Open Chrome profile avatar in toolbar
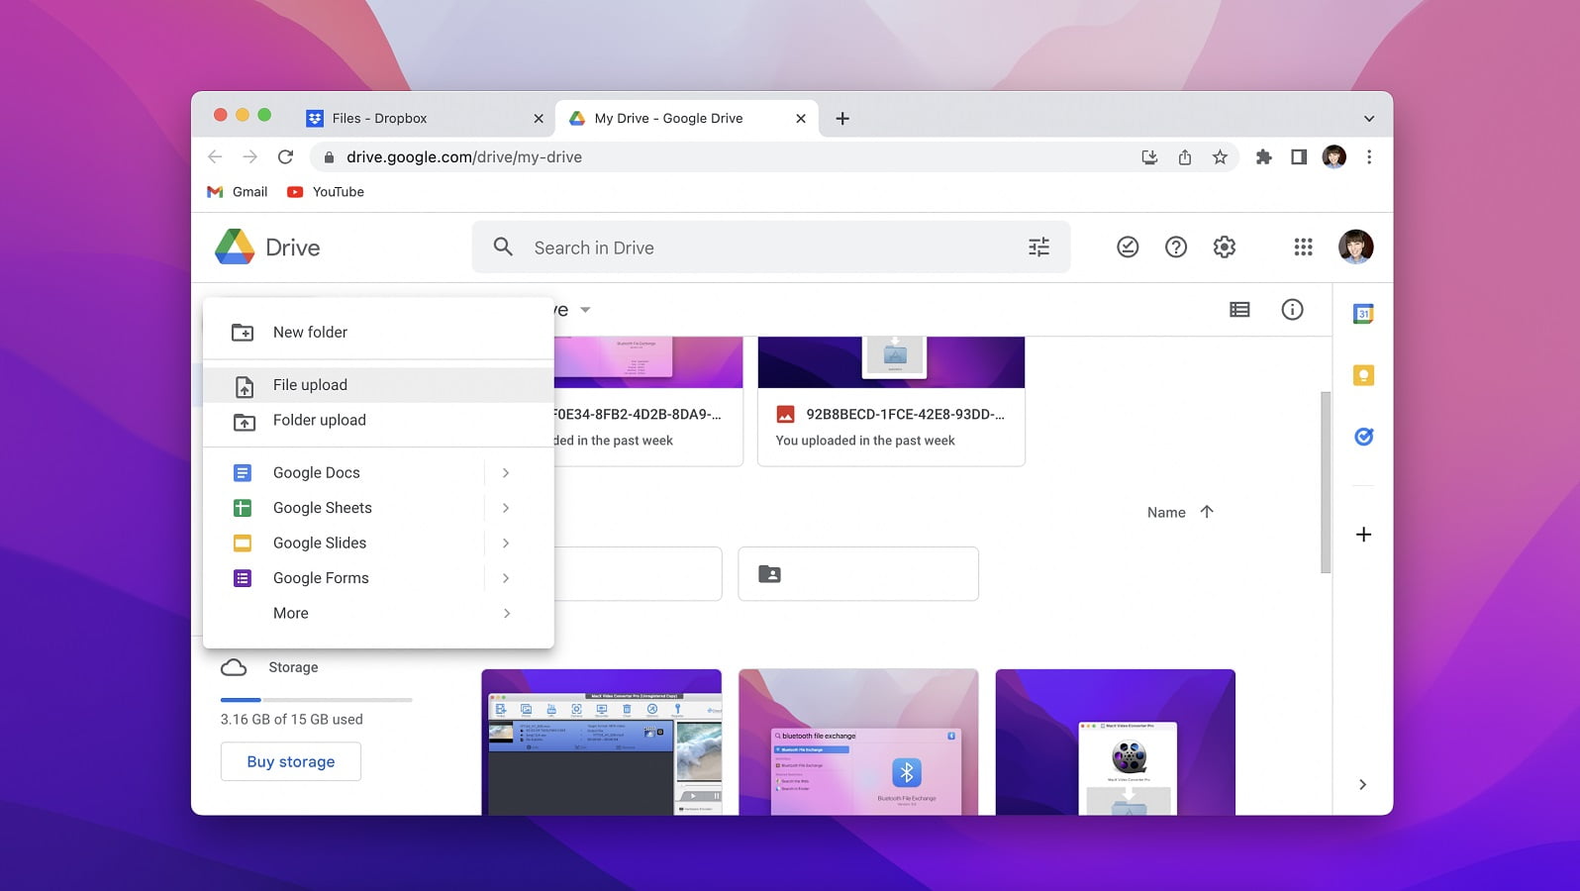Image resolution: width=1580 pixels, height=891 pixels. pyautogui.click(x=1334, y=156)
